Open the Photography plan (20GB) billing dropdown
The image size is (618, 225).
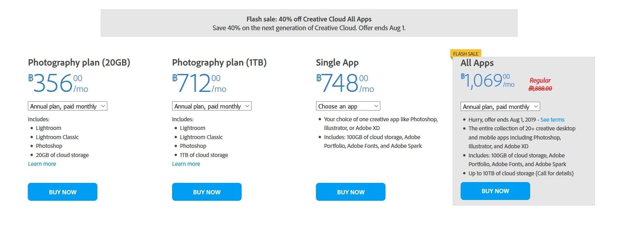coord(68,106)
